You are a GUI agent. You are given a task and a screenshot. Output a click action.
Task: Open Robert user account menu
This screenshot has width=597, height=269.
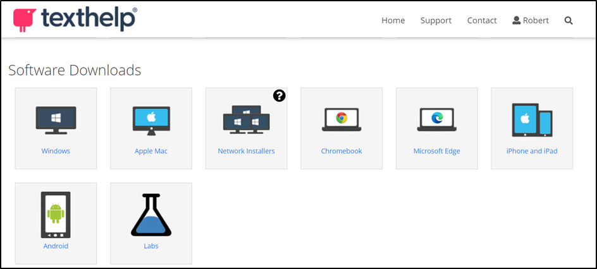pos(531,20)
